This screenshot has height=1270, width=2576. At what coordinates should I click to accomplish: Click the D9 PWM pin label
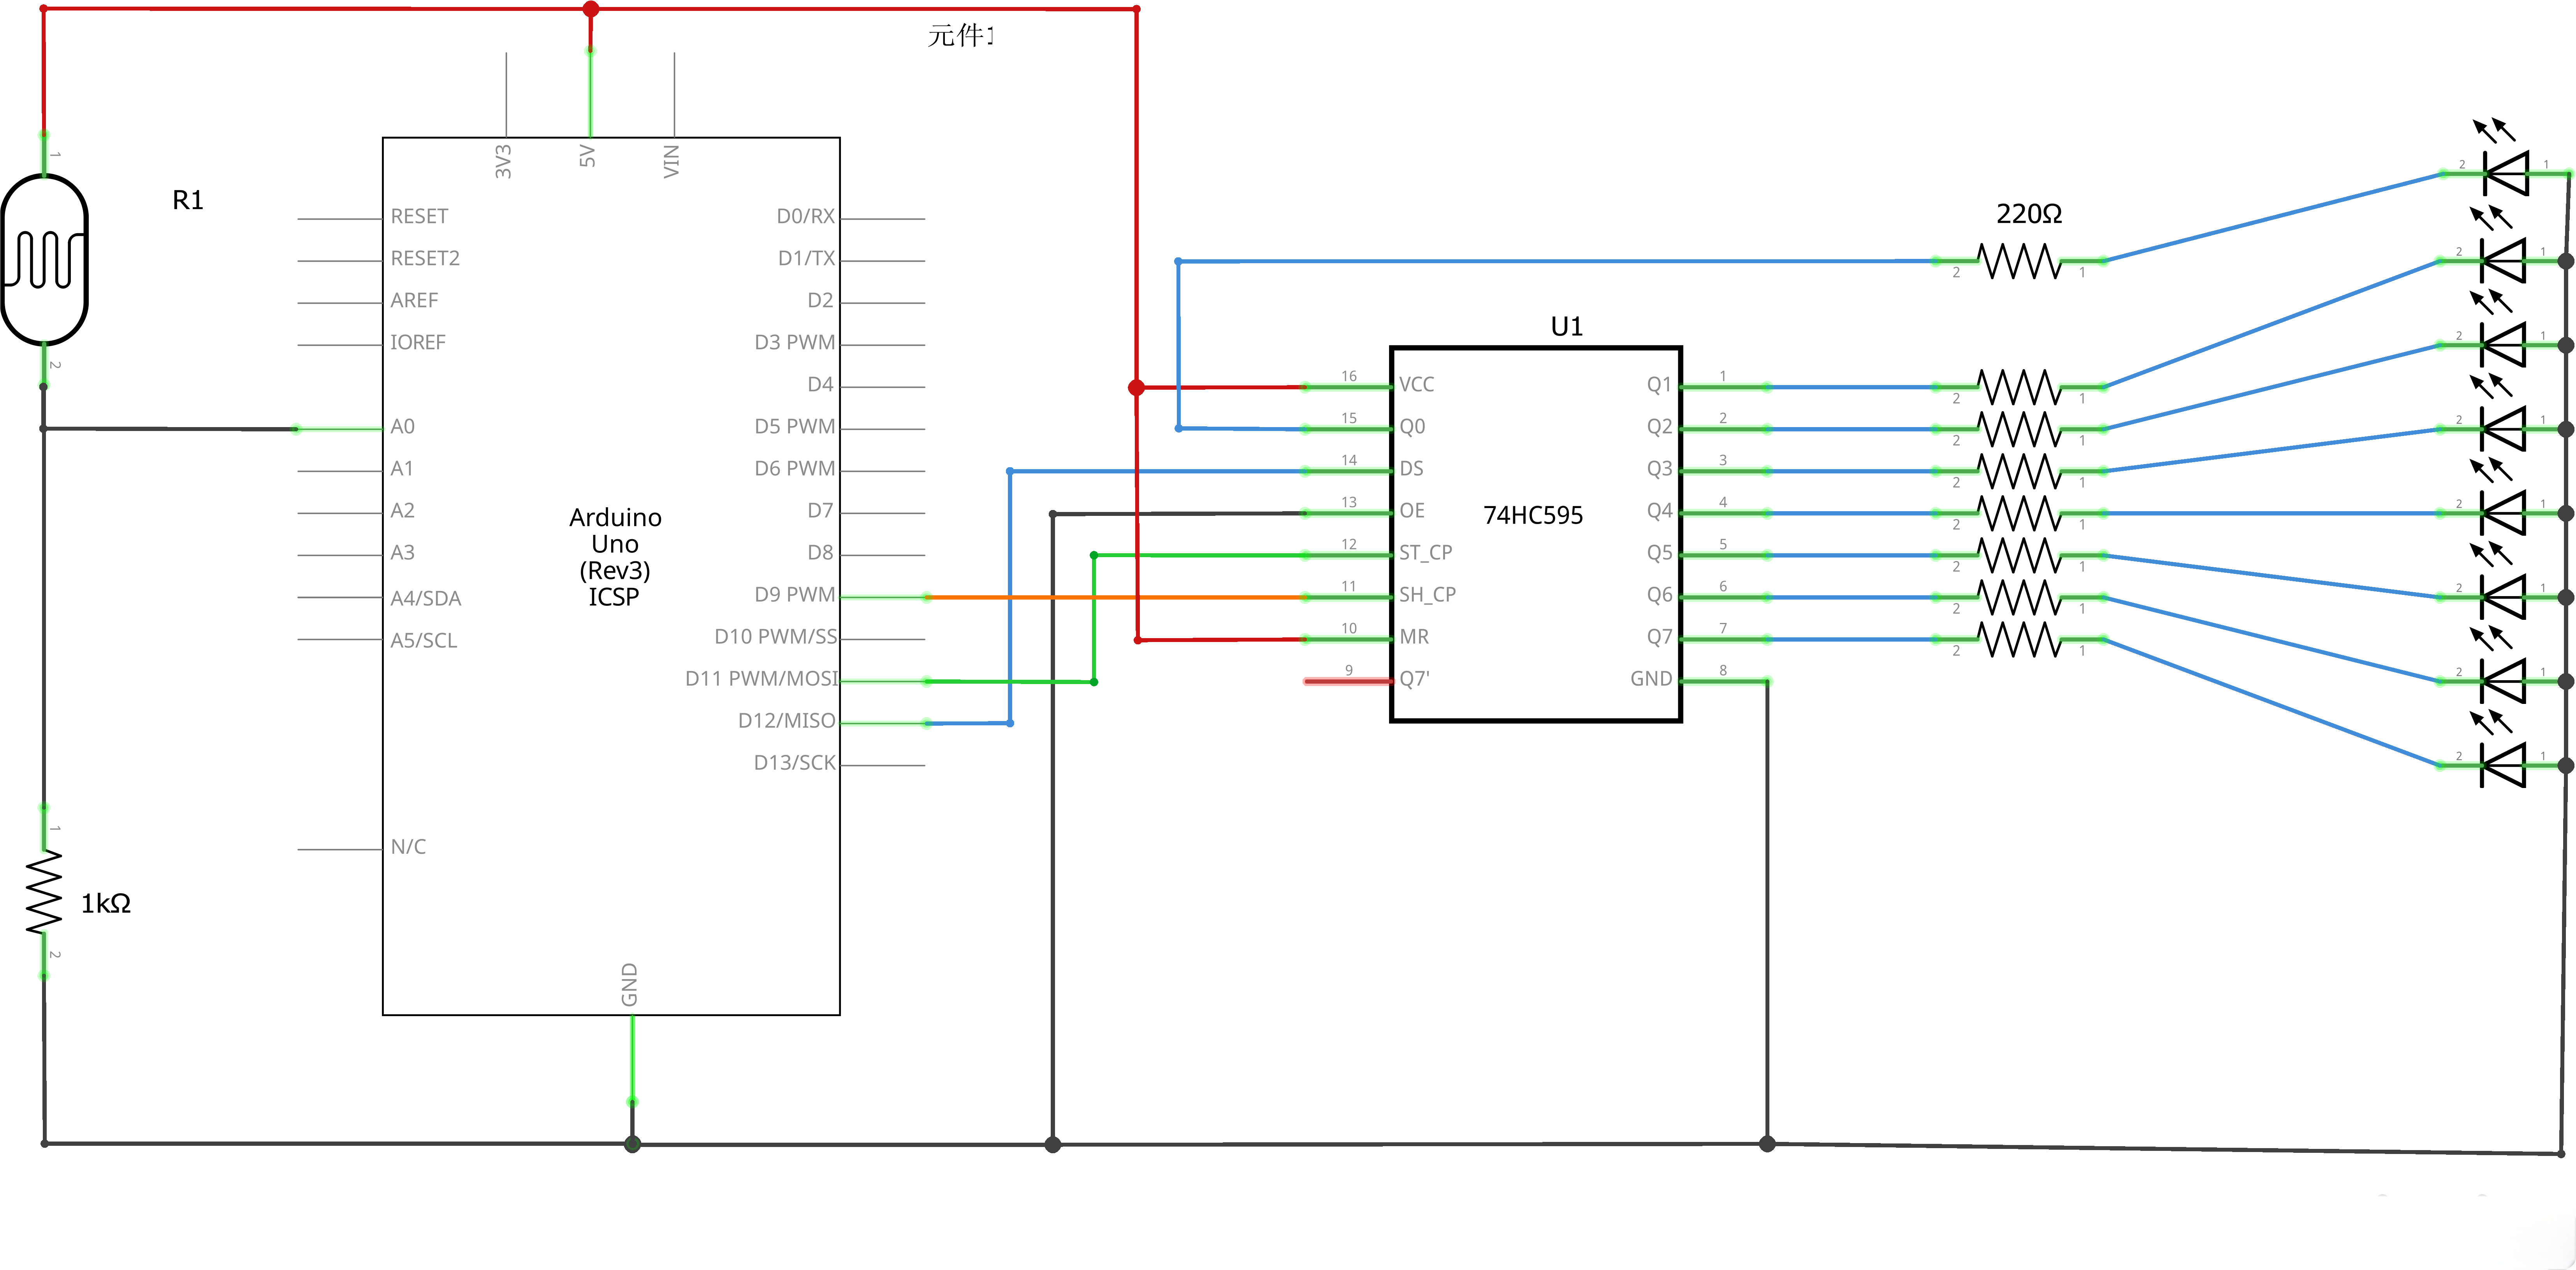[795, 594]
